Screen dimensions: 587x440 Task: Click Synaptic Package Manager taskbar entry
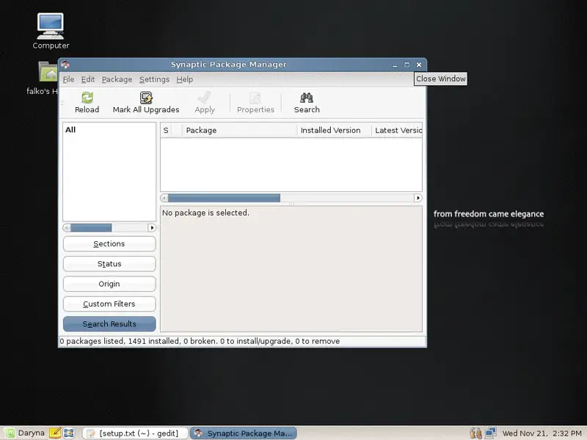point(244,433)
